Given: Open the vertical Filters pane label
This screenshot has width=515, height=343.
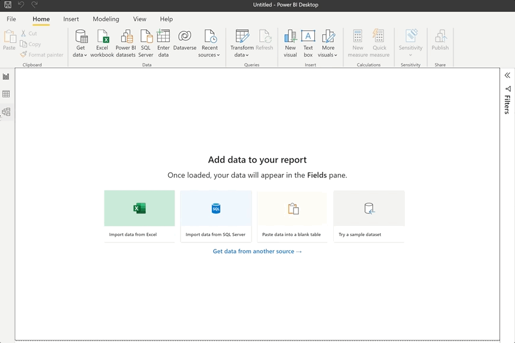Looking at the screenshot, I should coord(508,104).
